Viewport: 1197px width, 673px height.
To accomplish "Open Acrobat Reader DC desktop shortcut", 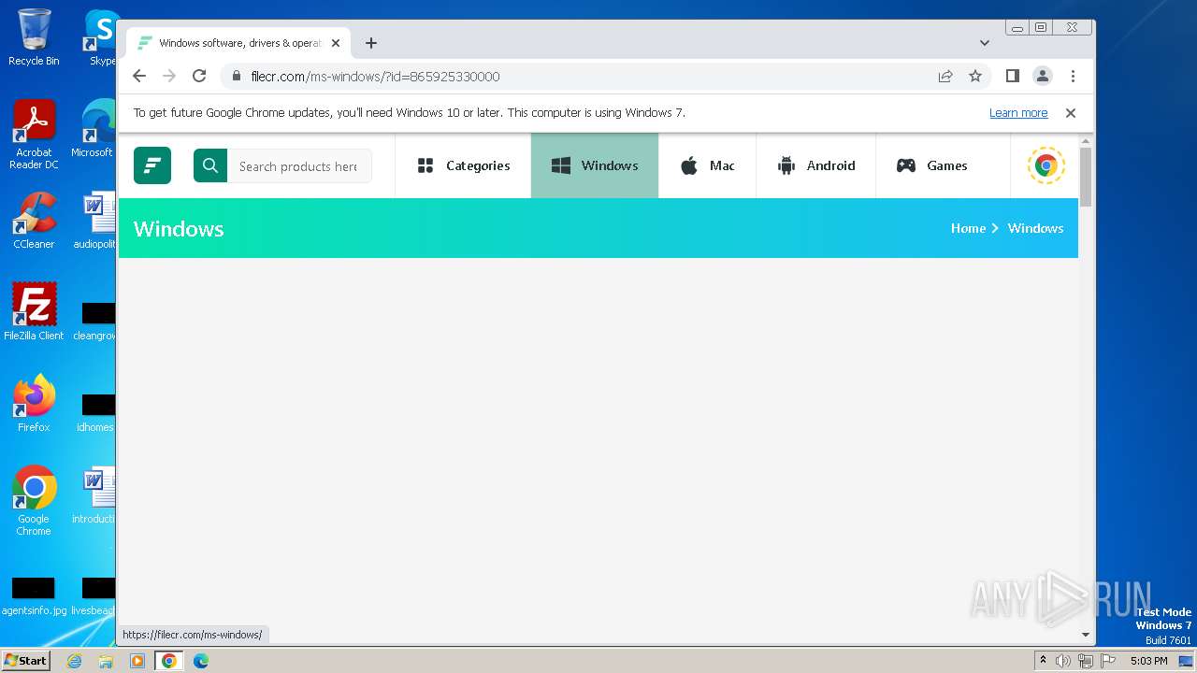I will 34,135.
